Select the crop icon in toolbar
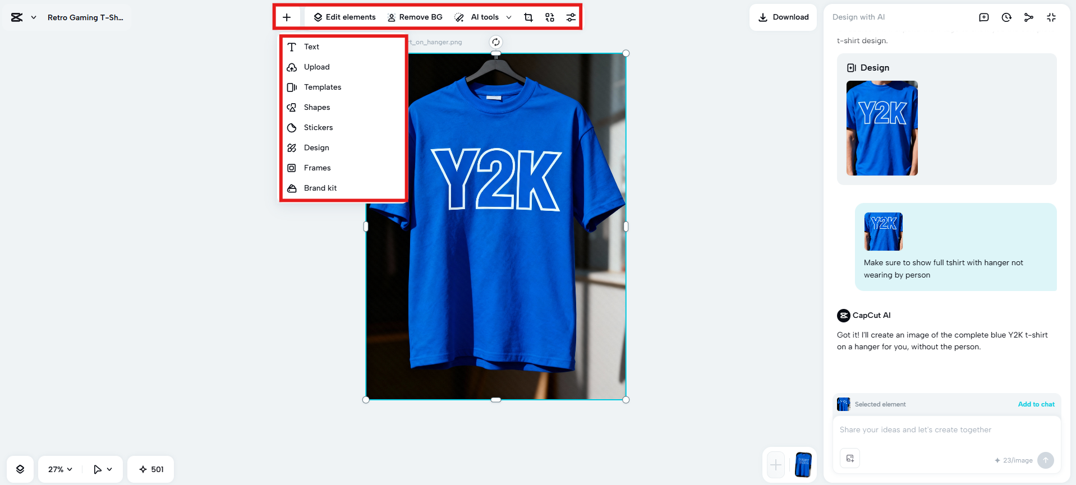 (528, 17)
